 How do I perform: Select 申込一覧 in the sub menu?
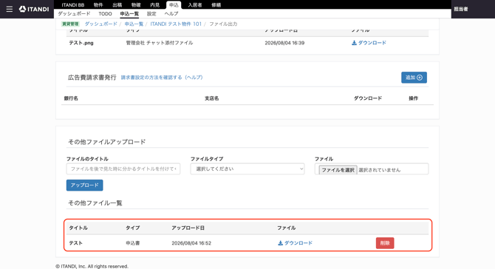pyautogui.click(x=129, y=13)
